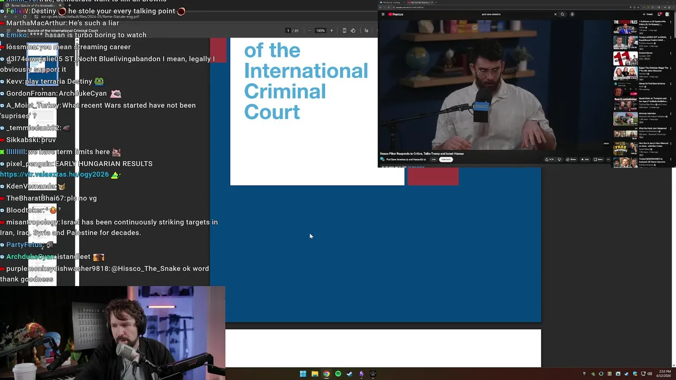Select the Rome Statute of the Interna... tab
Viewport: 676px width, 380px height.
tap(33, 5)
